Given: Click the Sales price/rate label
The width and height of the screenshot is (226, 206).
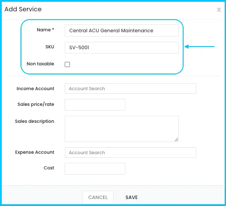Looking at the screenshot, I should point(36,104).
